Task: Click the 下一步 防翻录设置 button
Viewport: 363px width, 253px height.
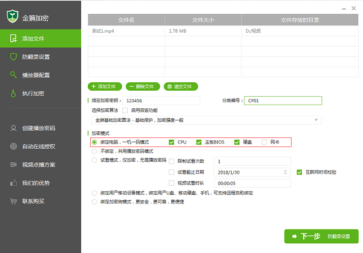Action: (321, 236)
